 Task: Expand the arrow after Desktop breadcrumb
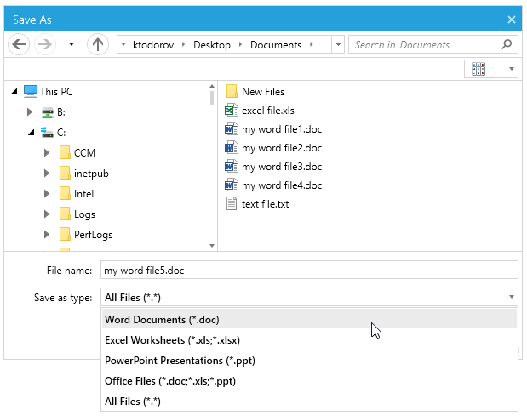tap(240, 44)
